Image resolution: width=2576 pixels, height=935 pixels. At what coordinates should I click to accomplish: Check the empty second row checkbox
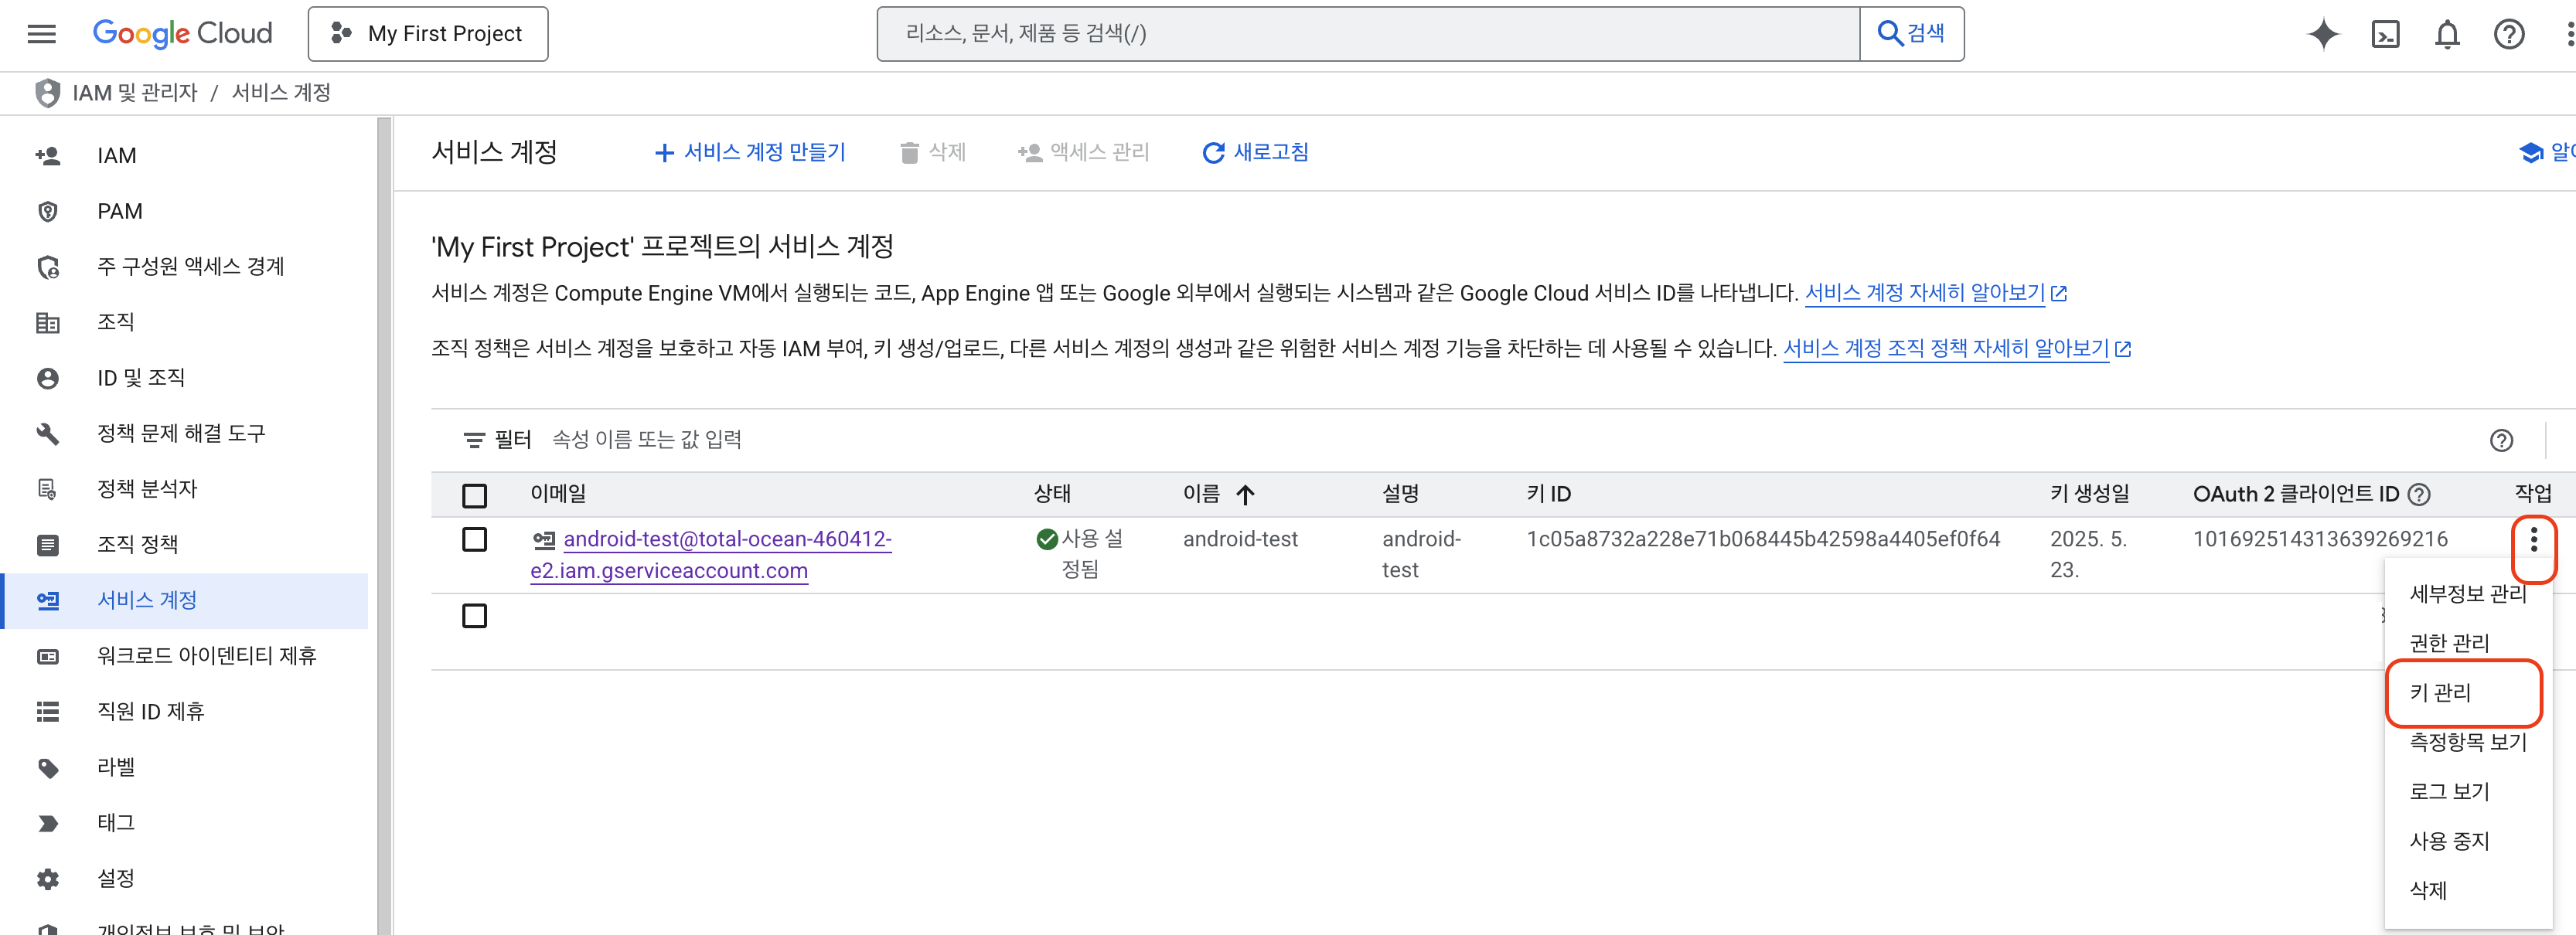[x=474, y=616]
